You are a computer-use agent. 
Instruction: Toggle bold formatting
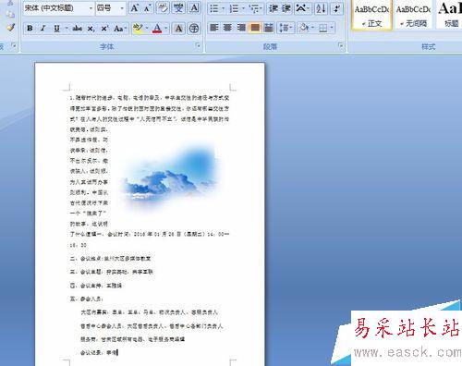coord(30,29)
